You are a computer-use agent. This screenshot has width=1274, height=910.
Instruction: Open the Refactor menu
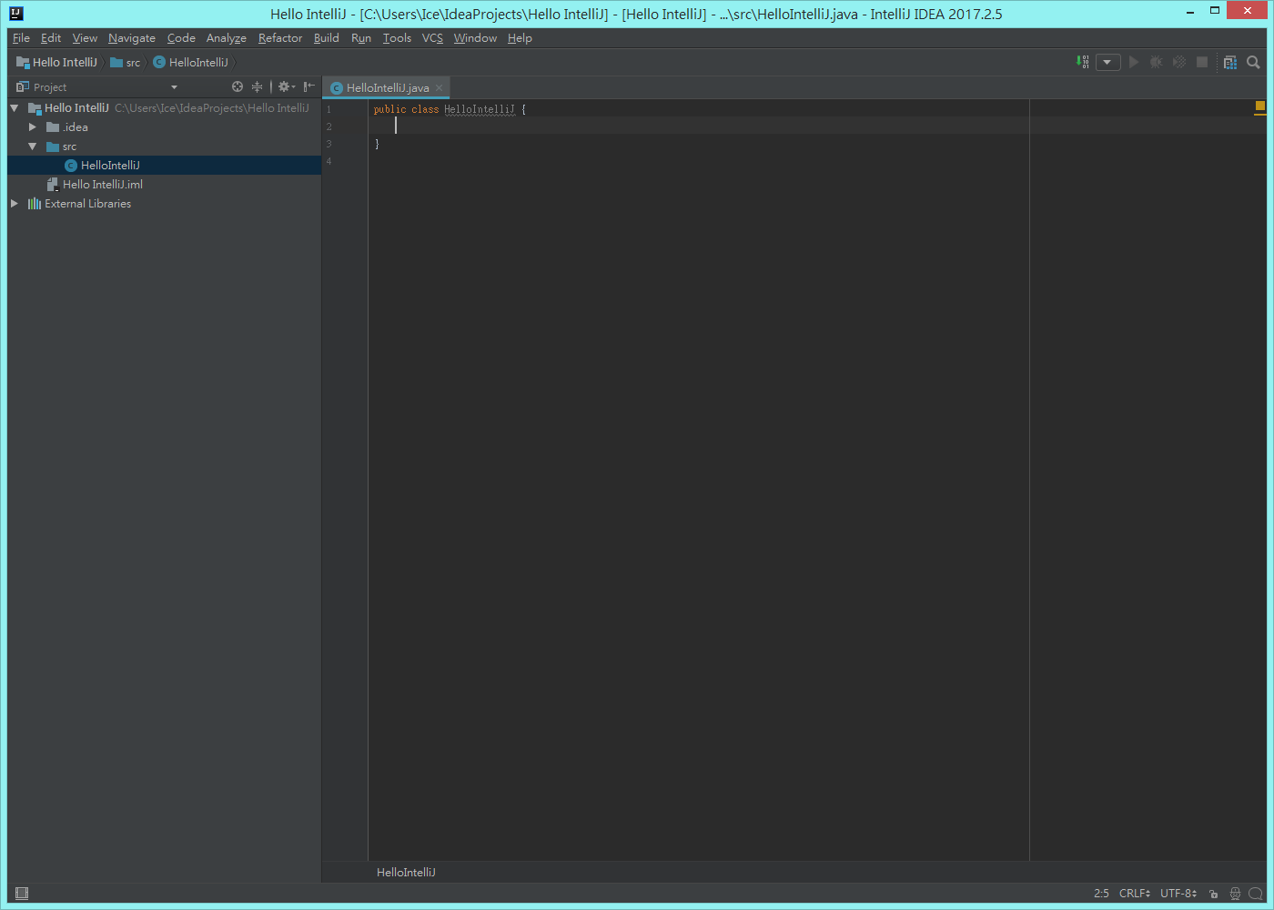point(280,38)
